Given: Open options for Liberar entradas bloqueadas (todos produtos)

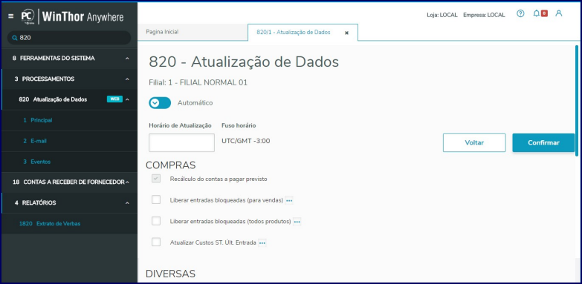Looking at the screenshot, I should click(x=297, y=222).
